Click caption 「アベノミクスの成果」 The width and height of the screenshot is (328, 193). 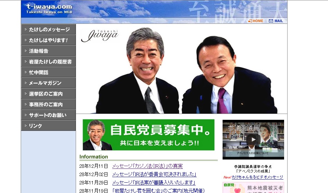coord(253,171)
